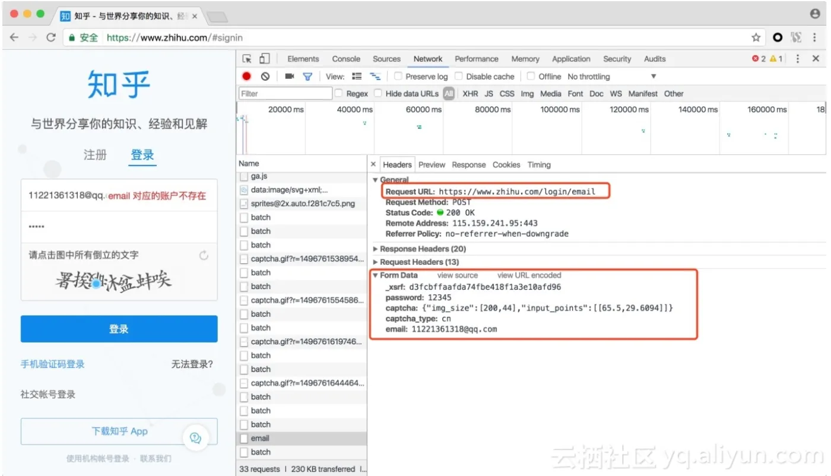This screenshot has height=476, width=831.
Task: Click the view URL encoded link
Action: coord(529,275)
